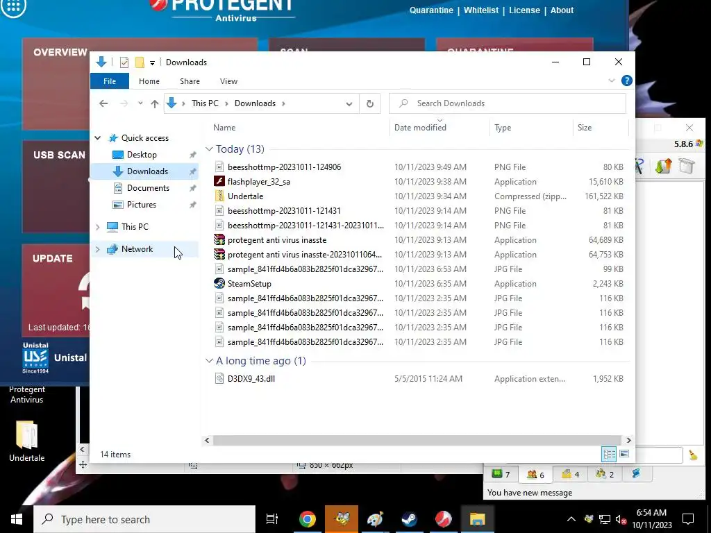The width and height of the screenshot is (711, 533).
Task: Switch to details view layout icon
Action: [609, 454]
